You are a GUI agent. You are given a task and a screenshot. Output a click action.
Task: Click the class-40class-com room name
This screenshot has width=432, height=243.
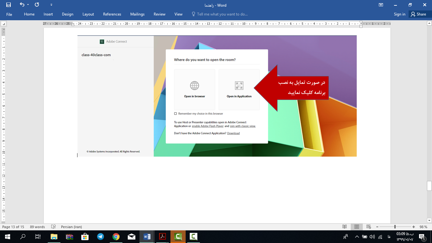click(96, 55)
